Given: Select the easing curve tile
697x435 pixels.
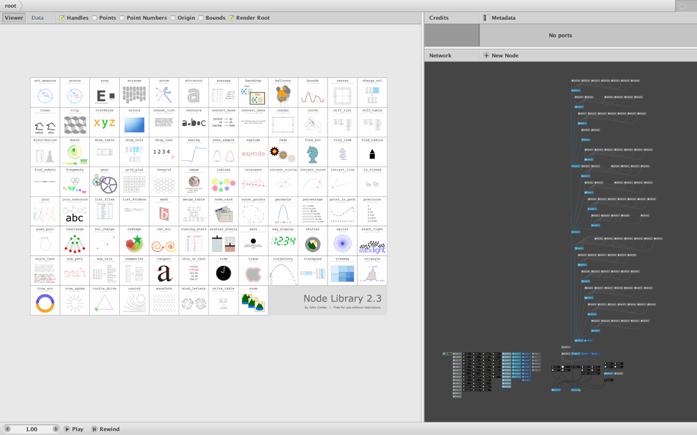Looking at the screenshot, I should coord(194,152).
